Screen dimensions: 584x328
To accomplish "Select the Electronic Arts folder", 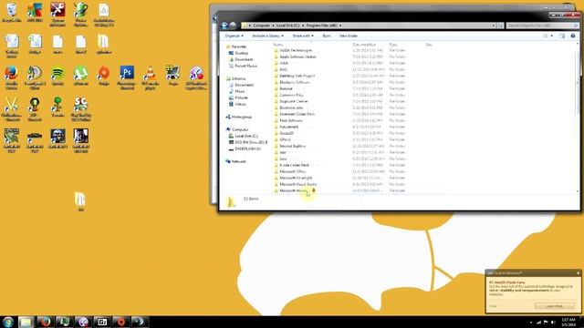I will coord(291,108).
